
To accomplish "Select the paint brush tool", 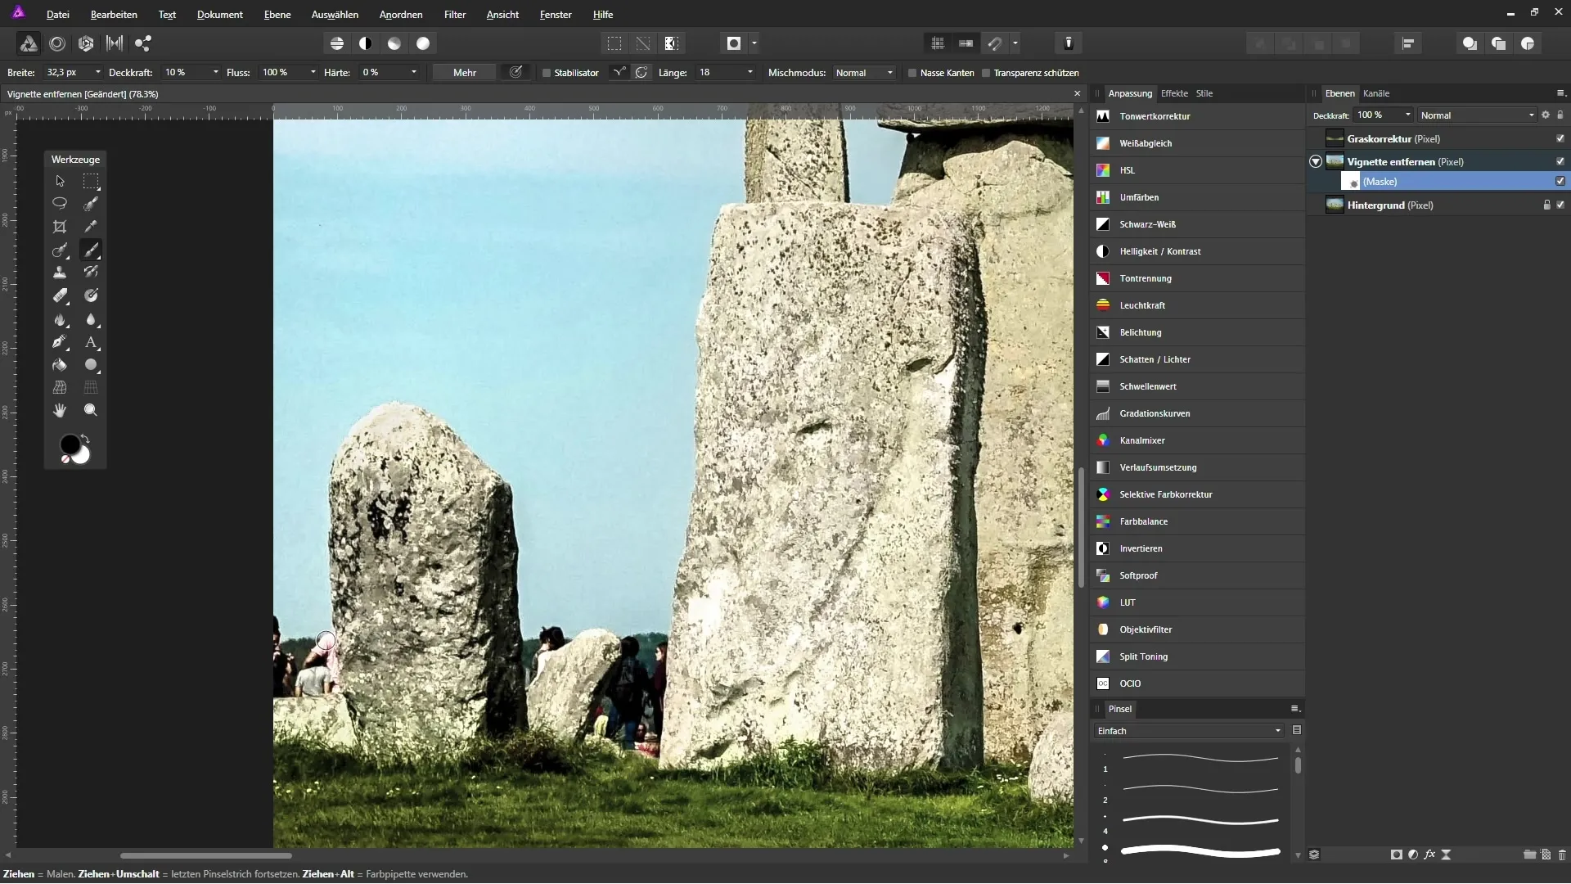I will coord(91,250).
